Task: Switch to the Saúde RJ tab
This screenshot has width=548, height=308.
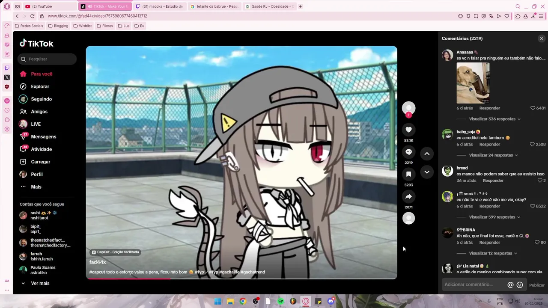Action: coord(270,6)
